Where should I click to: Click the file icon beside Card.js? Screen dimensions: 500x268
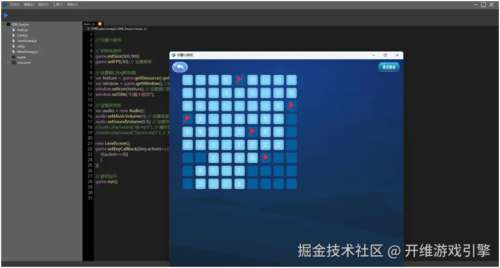(x=14, y=35)
